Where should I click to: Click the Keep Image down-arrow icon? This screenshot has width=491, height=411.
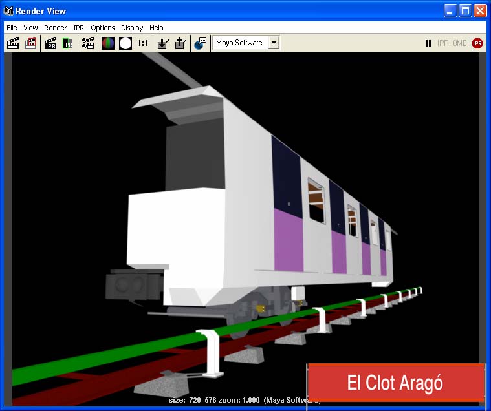[x=163, y=43]
